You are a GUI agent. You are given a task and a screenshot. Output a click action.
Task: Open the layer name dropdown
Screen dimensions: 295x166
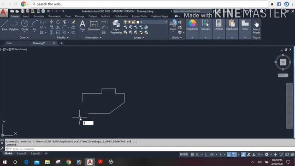(x=166, y=22)
